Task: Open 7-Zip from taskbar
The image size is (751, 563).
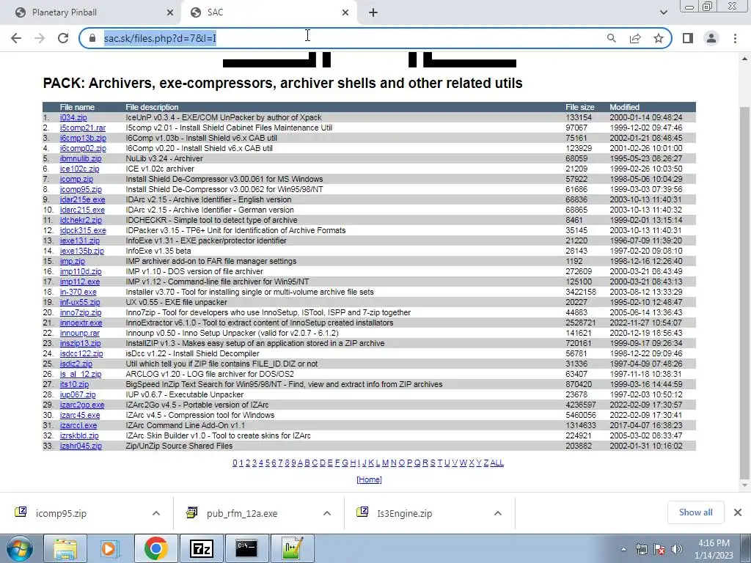Action: tap(201, 548)
